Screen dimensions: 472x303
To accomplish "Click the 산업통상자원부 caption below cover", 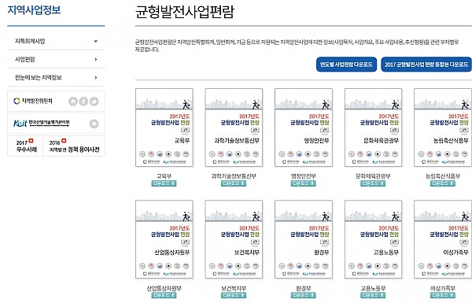I will click(x=164, y=288).
